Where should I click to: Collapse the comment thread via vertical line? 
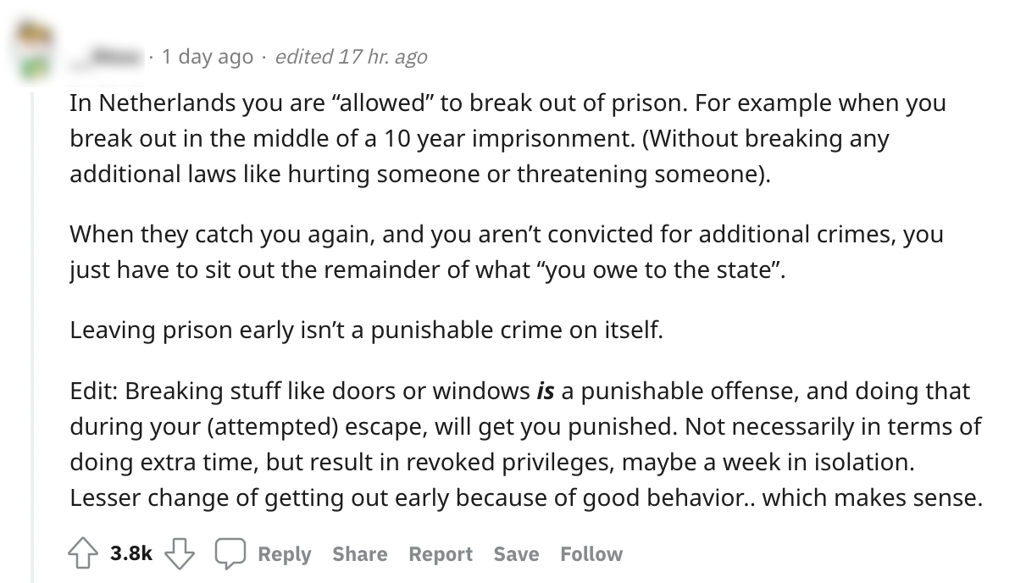[x=32, y=339]
